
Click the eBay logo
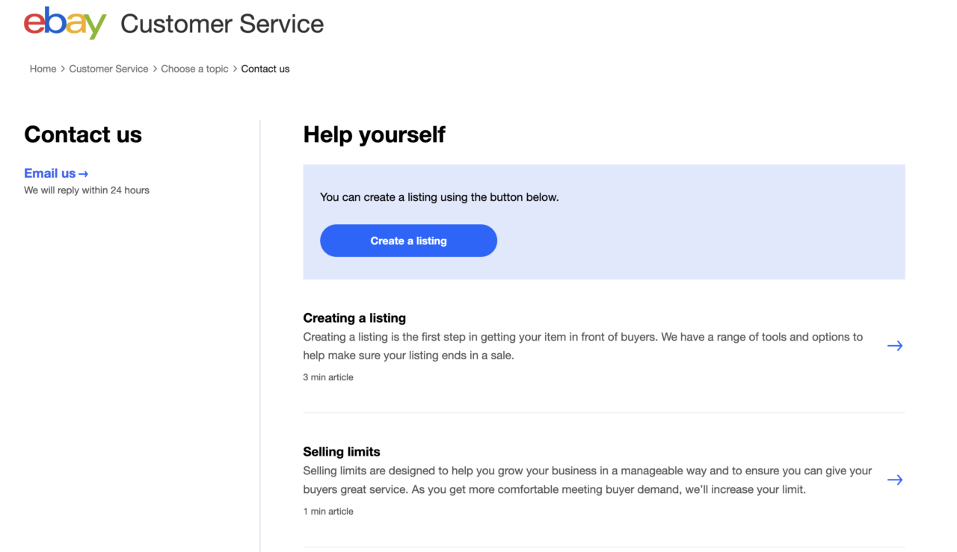click(65, 23)
